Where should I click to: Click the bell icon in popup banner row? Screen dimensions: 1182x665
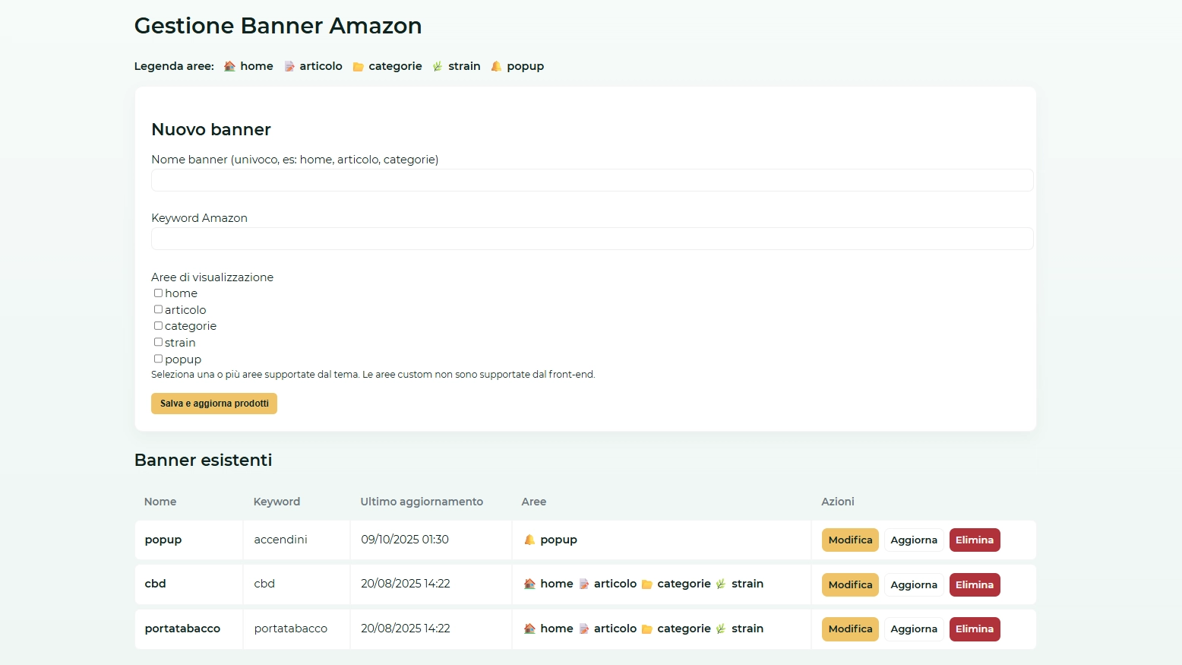coord(529,540)
